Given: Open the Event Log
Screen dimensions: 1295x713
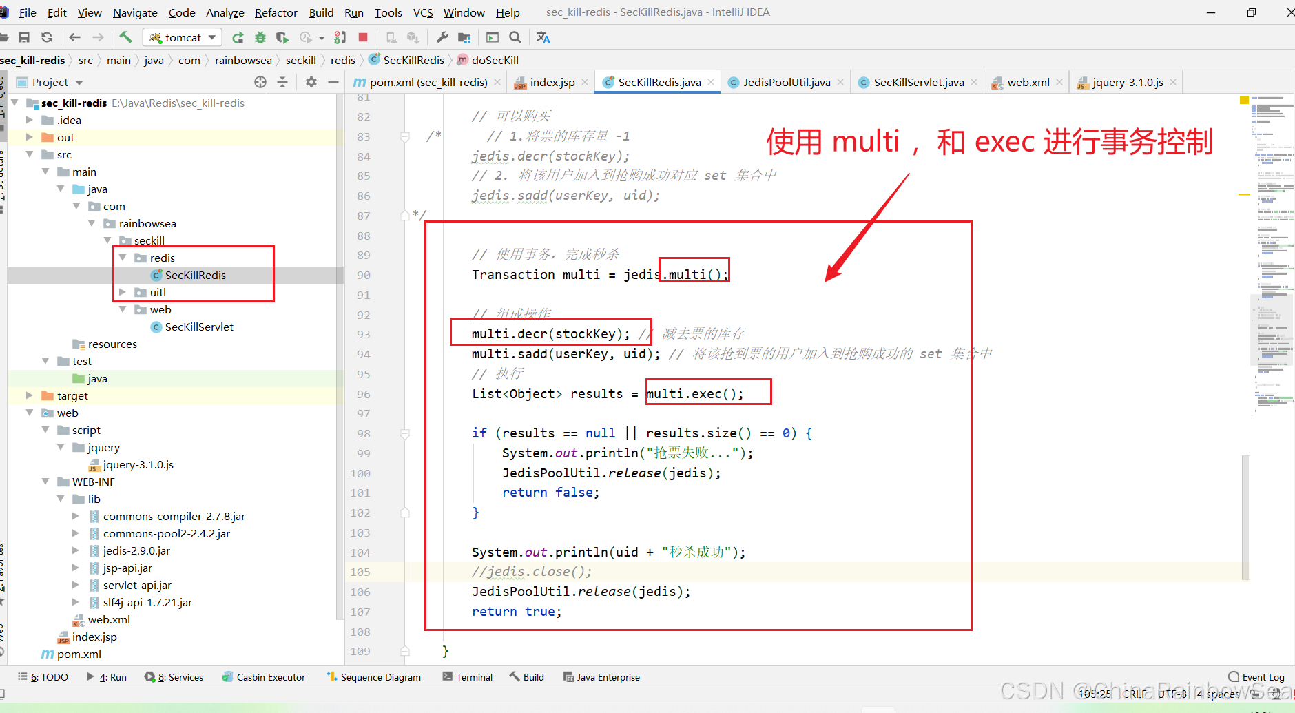Looking at the screenshot, I should point(1256,677).
